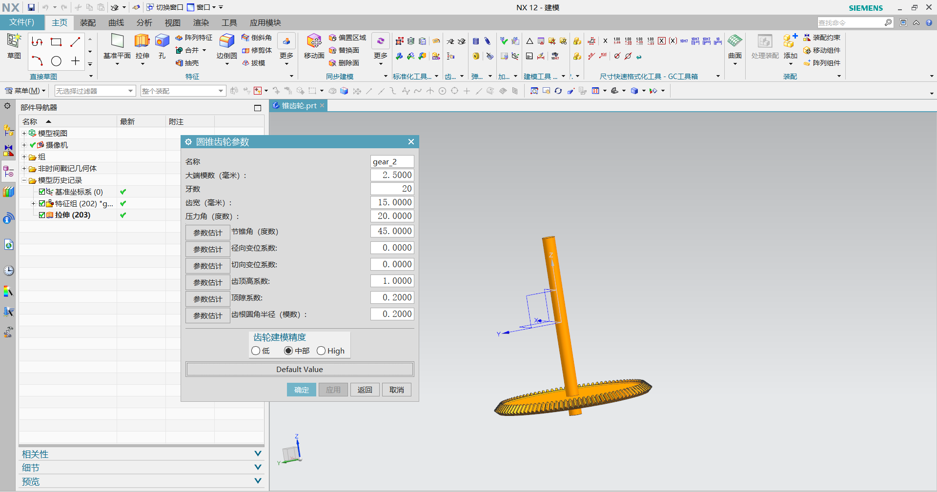The image size is (937, 492).
Task: Switch to the 曲线 ribbon tab
Action: click(x=116, y=22)
